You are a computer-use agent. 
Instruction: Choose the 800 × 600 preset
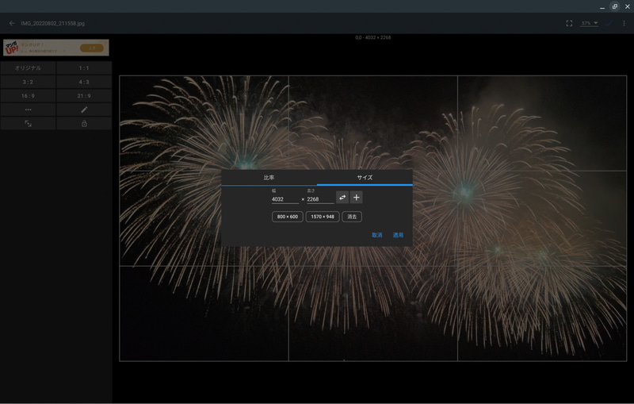[288, 217]
